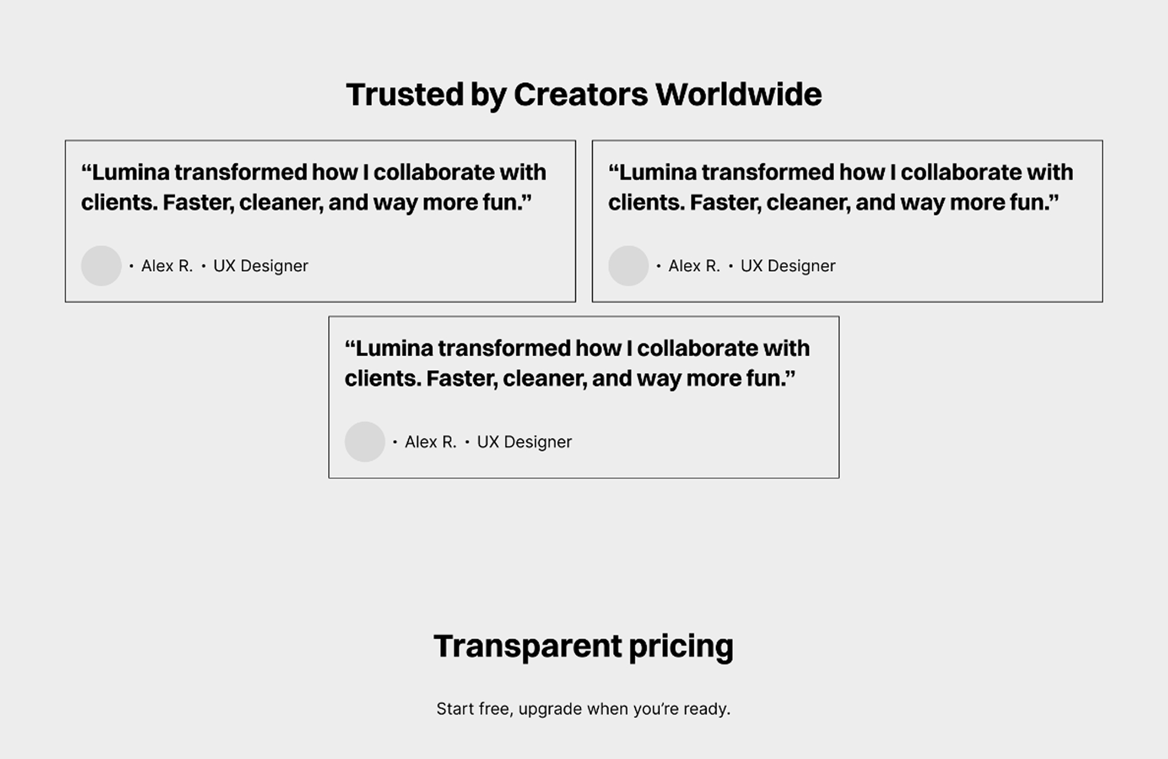Click the quote text in the top-left testimonial
Image resolution: width=1168 pixels, height=759 pixels.
314,187
